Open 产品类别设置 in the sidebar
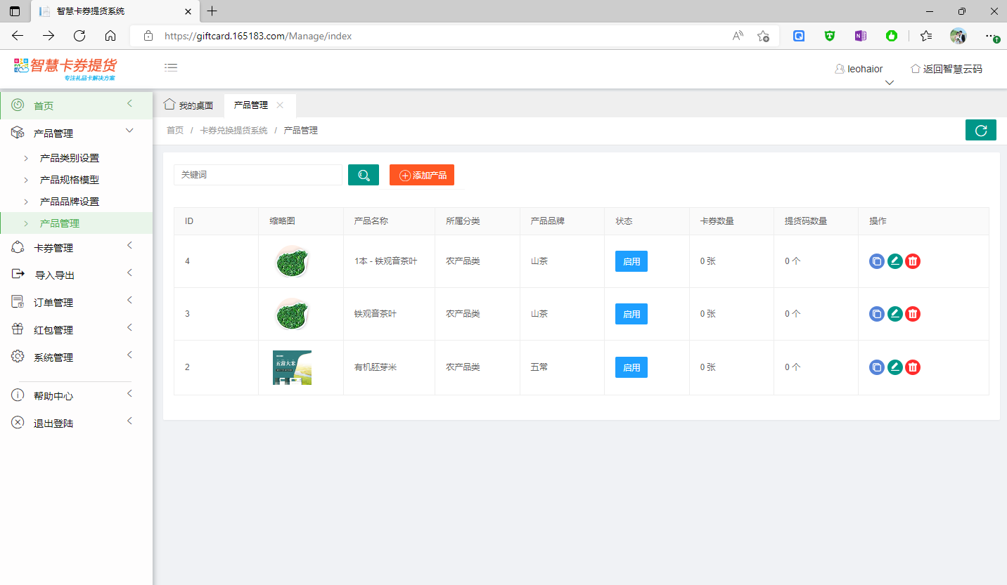The height and width of the screenshot is (585, 1007). pos(70,158)
